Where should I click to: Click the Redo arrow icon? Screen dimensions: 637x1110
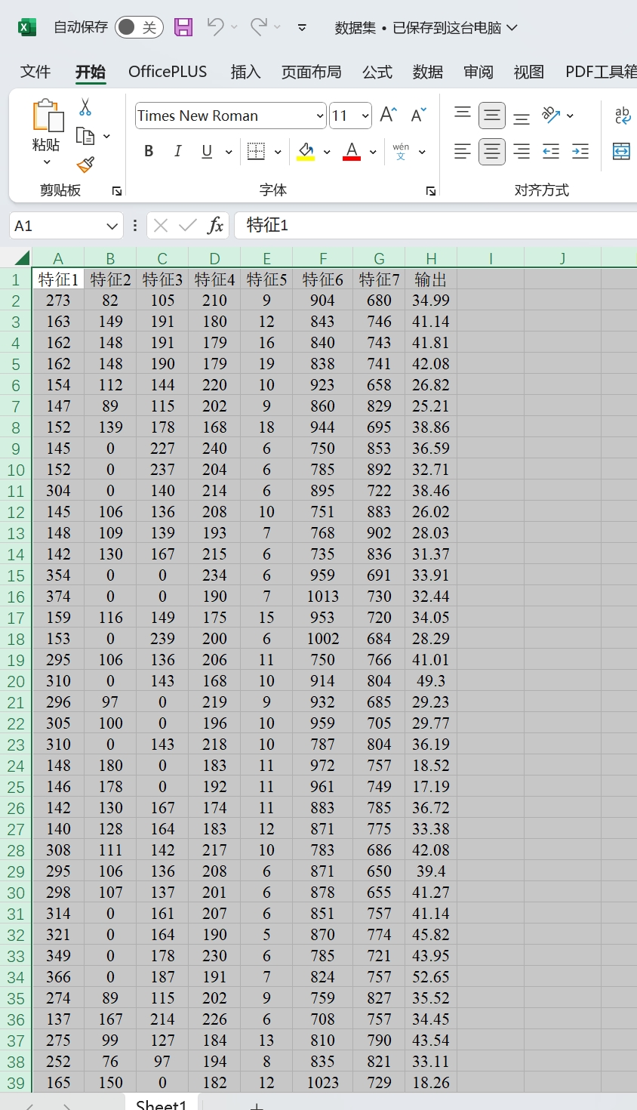coord(259,26)
